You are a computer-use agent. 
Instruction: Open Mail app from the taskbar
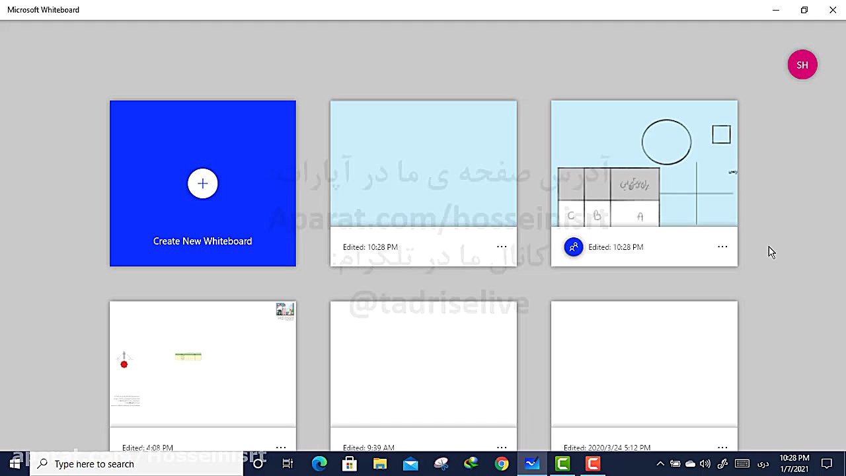tap(410, 463)
